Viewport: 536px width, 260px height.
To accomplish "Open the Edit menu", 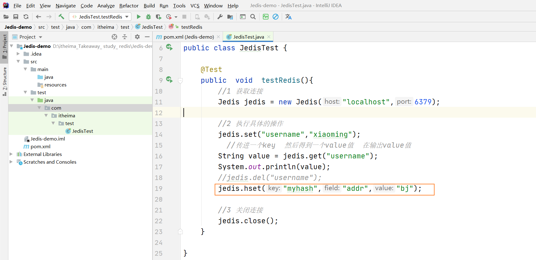I will click(x=30, y=6).
